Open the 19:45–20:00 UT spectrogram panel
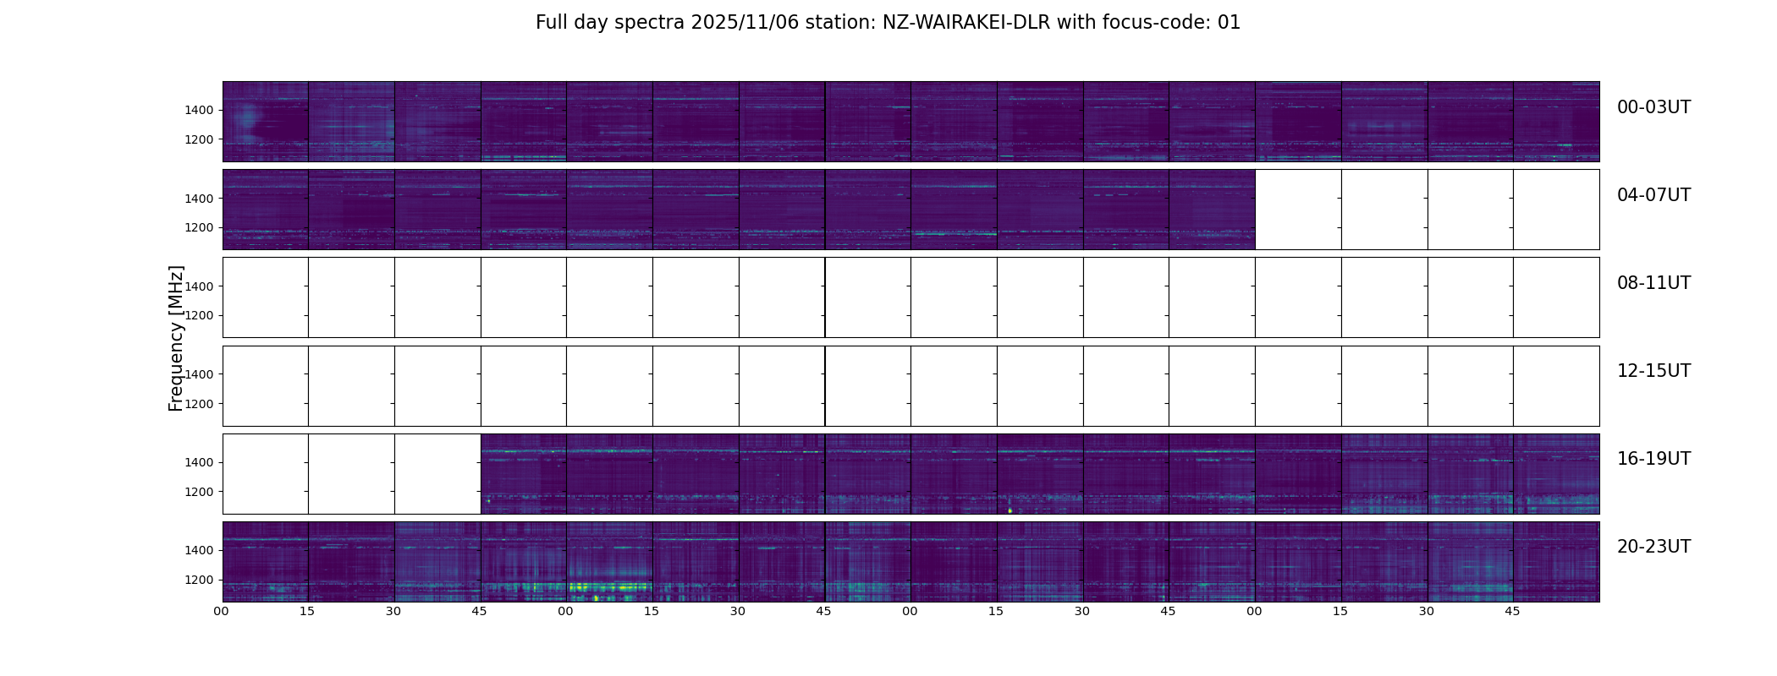The image size is (1777, 676). (1556, 474)
